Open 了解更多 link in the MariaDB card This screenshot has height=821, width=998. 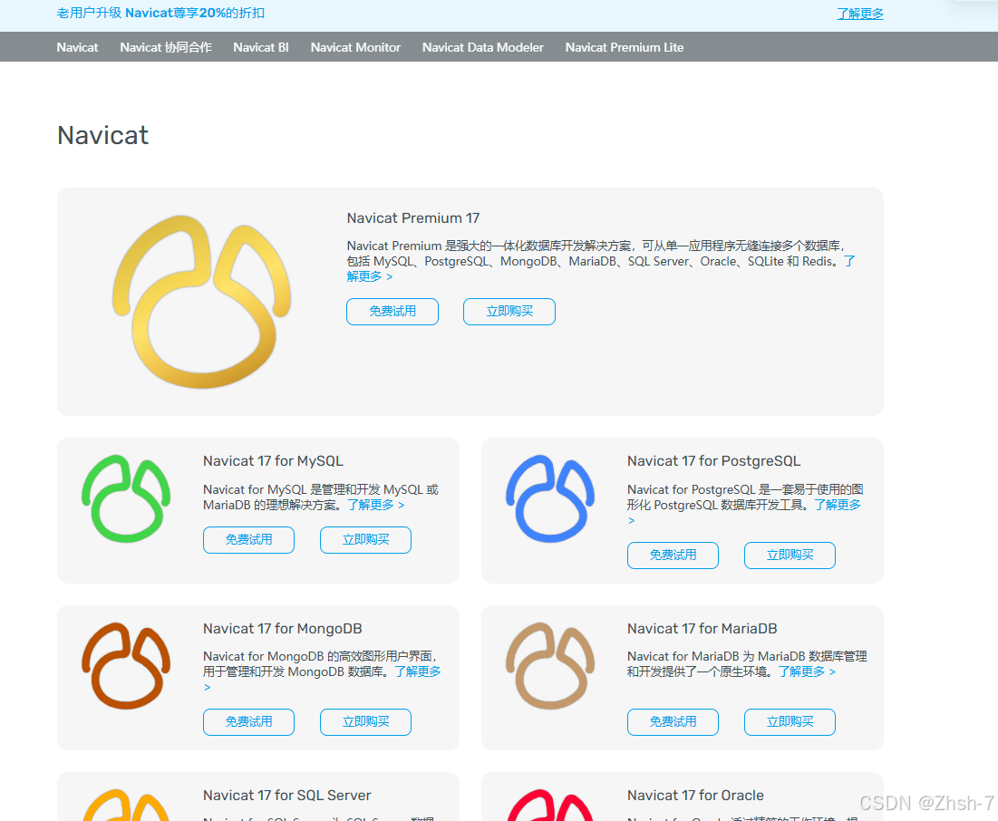click(x=807, y=671)
